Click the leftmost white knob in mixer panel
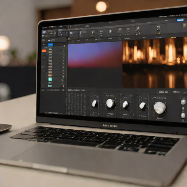187x187 pixels. coord(95,104)
